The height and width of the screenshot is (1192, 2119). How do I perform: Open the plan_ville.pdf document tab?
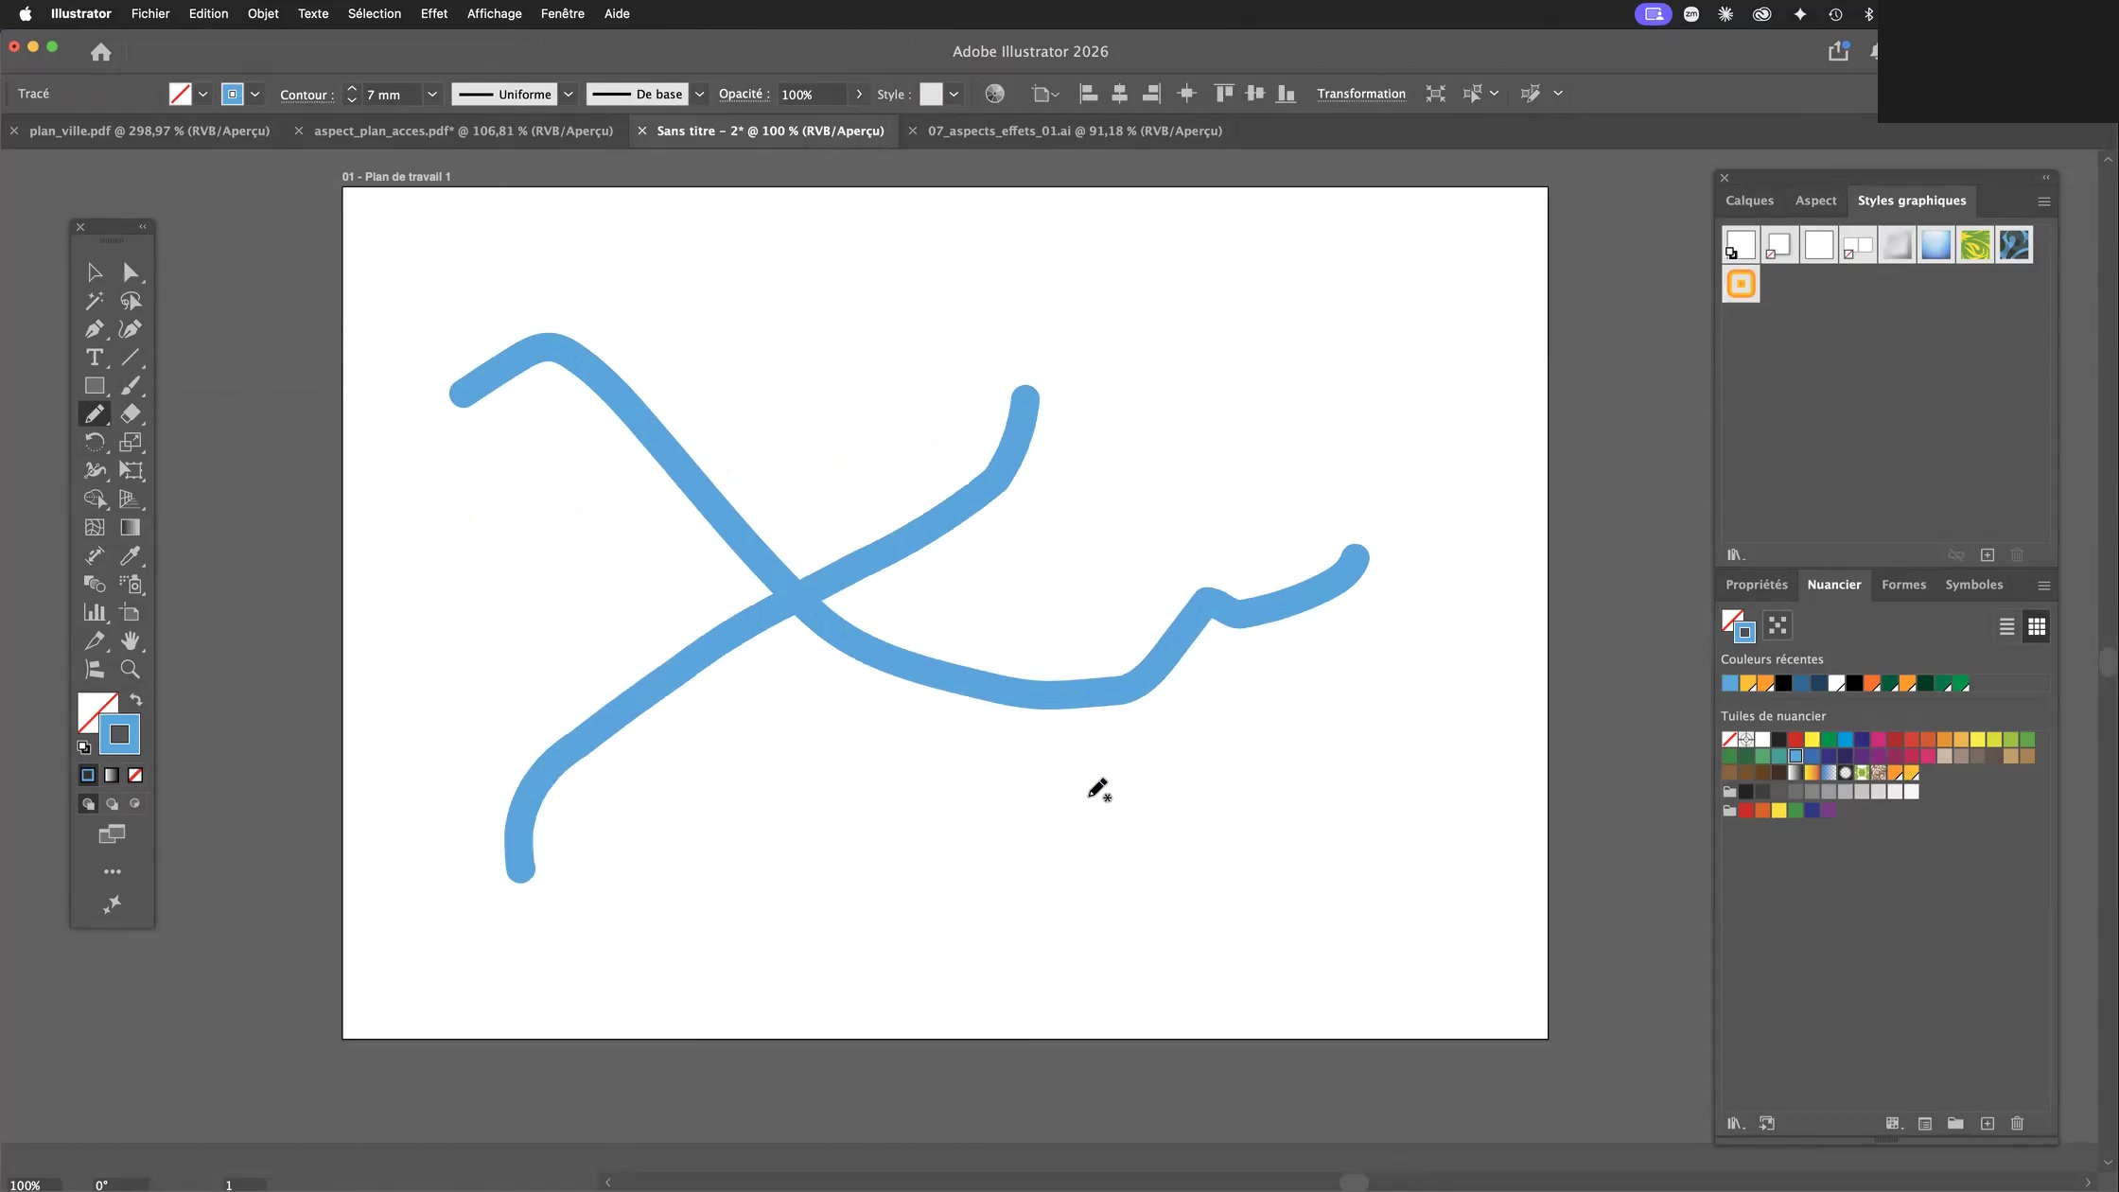(x=149, y=131)
